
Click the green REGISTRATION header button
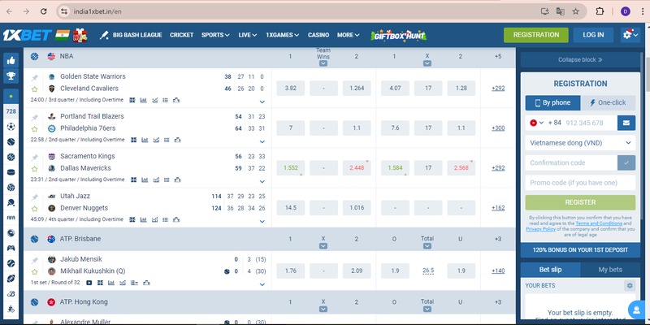click(x=536, y=35)
